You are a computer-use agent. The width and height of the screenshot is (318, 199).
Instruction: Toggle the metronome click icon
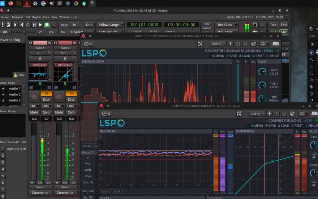[9, 25]
